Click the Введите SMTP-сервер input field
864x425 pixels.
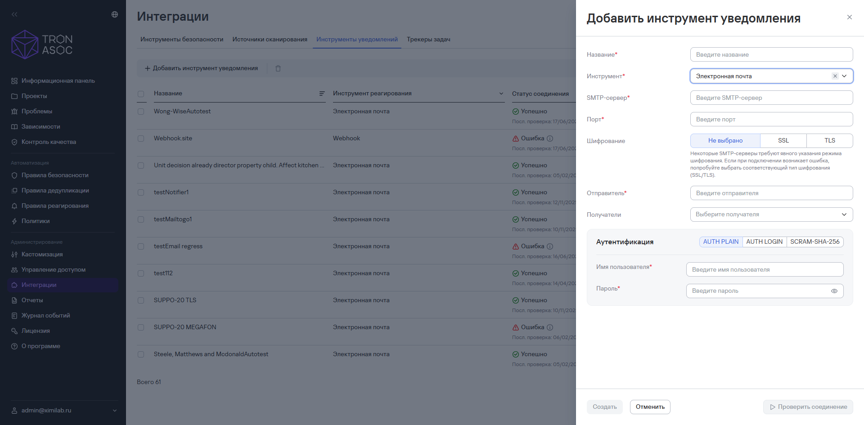(772, 98)
